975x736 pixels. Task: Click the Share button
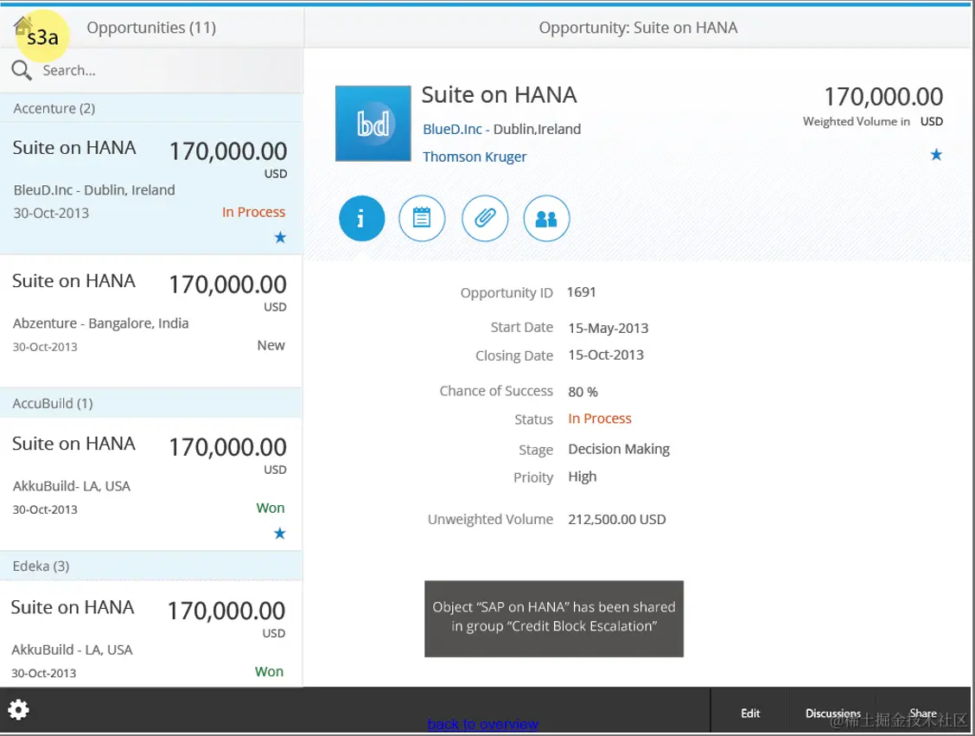pyautogui.click(x=923, y=713)
